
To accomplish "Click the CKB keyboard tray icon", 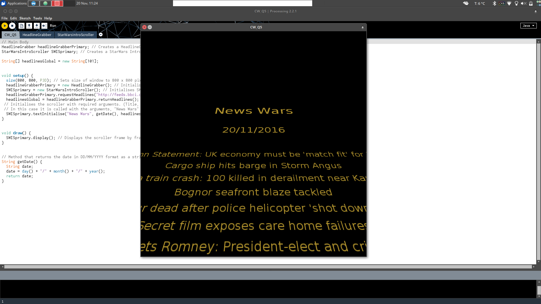I will coord(502,3).
